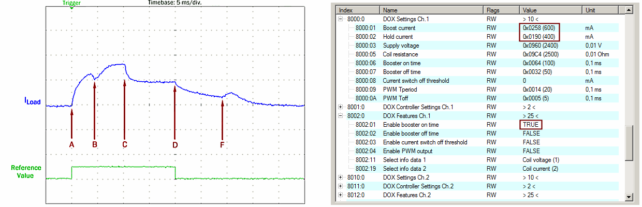The width and height of the screenshot is (642, 207).
Task: Click the 8002:19 index cell
Action: pyautogui.click(x=366, y=169)
